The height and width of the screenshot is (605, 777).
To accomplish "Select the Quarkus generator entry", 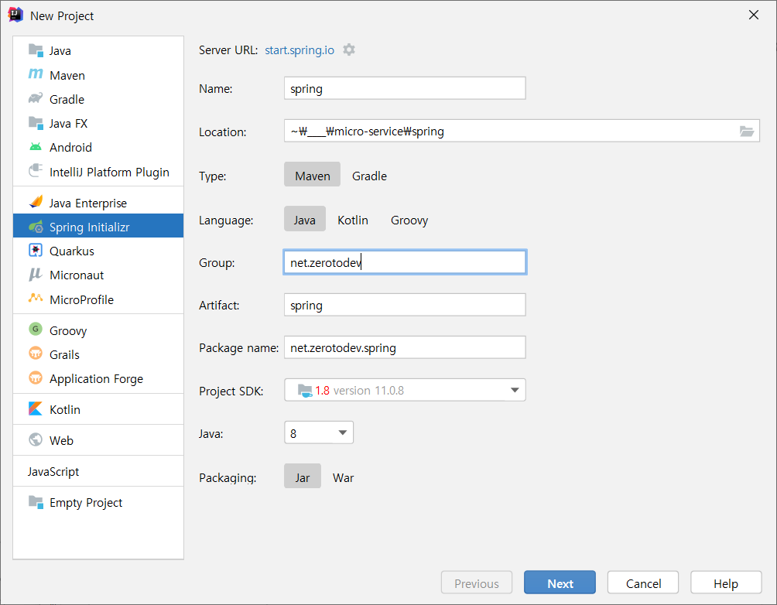I will [98, 251].
